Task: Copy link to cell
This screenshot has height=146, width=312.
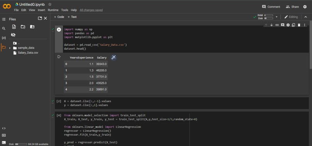Action: [277, 25]
